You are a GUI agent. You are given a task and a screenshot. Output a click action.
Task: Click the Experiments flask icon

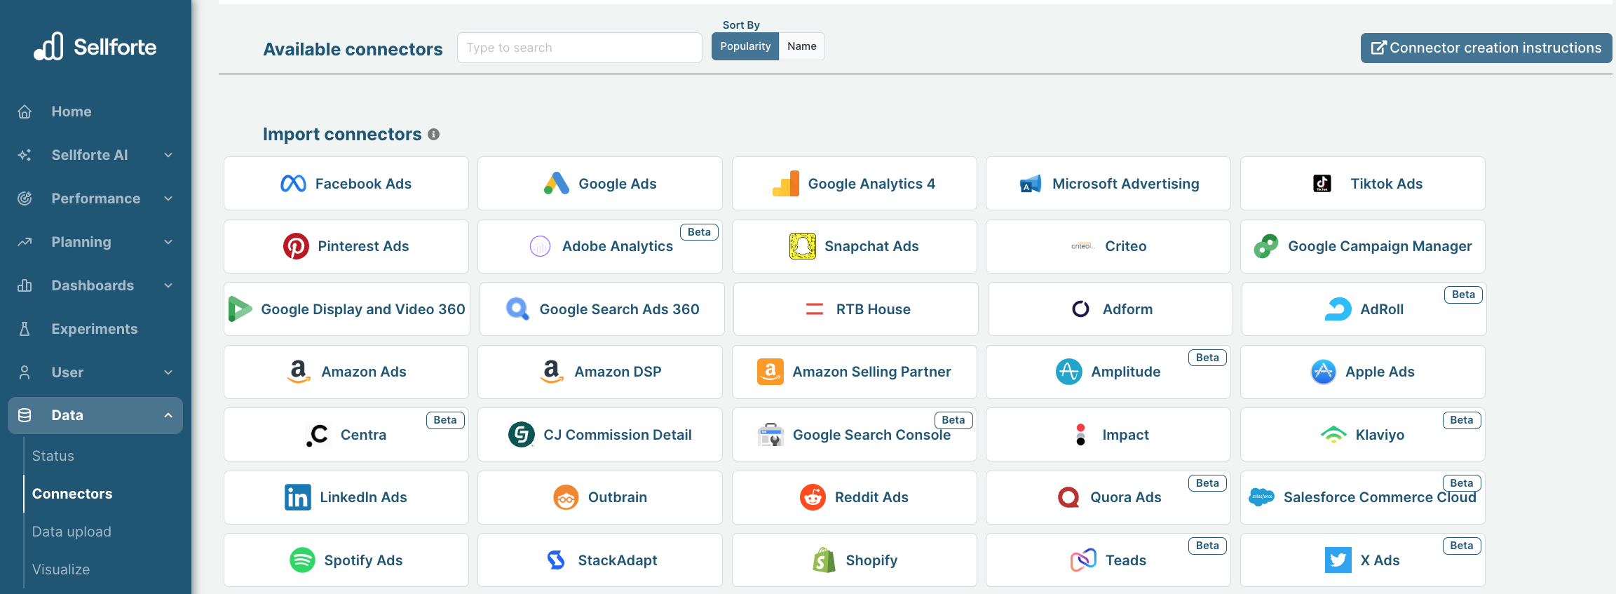(x=25, y=329)
